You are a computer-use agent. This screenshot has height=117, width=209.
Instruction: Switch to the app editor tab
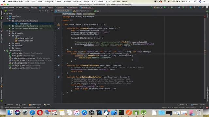(97, 11)
